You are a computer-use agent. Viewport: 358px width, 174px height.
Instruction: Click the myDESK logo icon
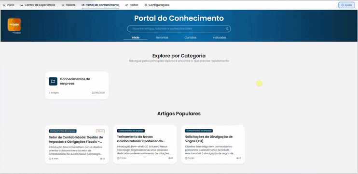(x=14, y=25)
